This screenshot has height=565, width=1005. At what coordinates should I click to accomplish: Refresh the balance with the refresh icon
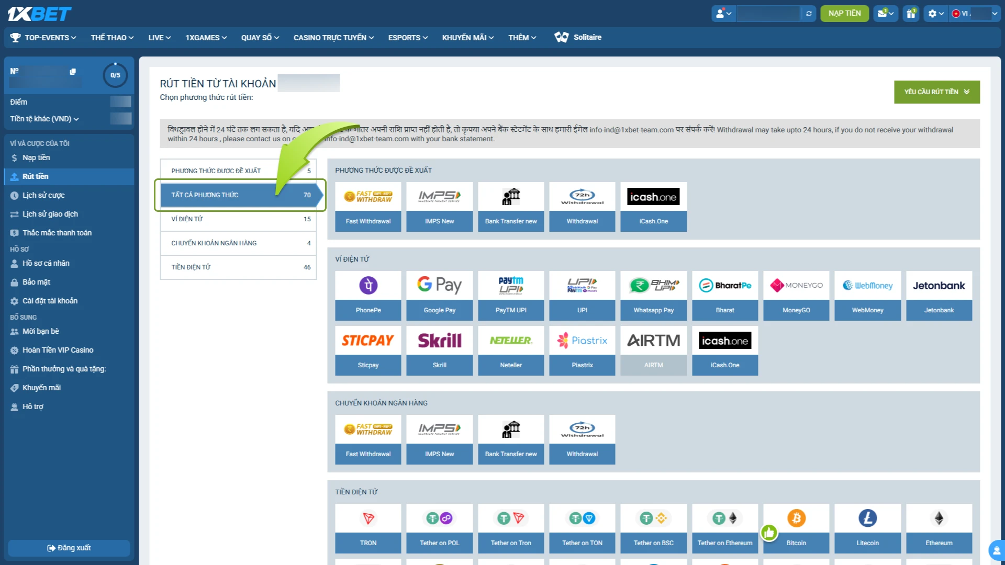point(809,14)
